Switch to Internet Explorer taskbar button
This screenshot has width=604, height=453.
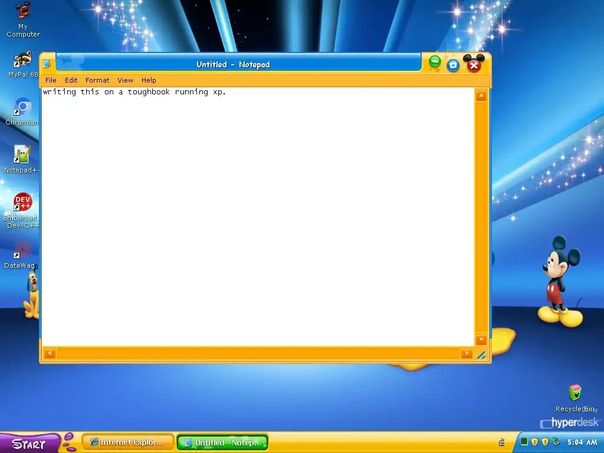(x=127, y=442)
